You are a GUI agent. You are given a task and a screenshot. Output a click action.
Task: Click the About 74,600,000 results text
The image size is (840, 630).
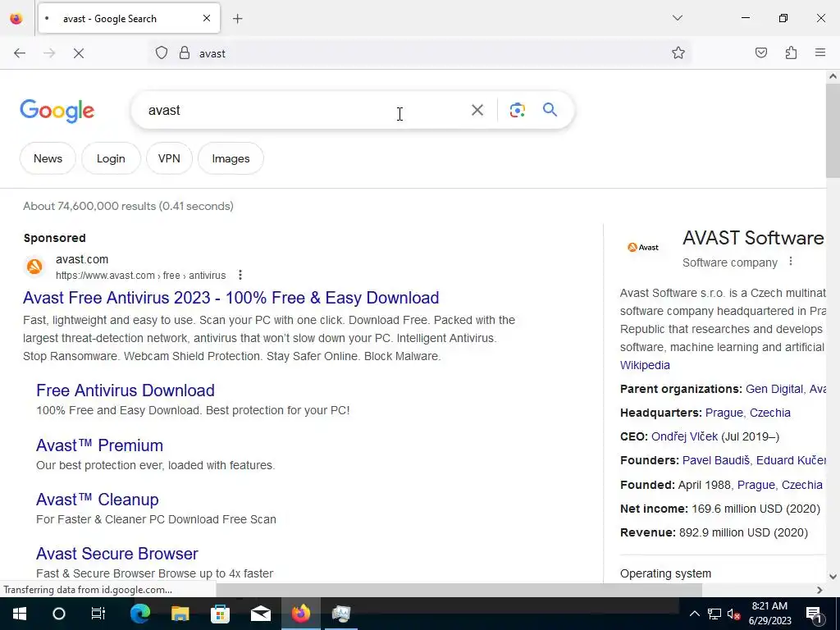tap(128, 206)
